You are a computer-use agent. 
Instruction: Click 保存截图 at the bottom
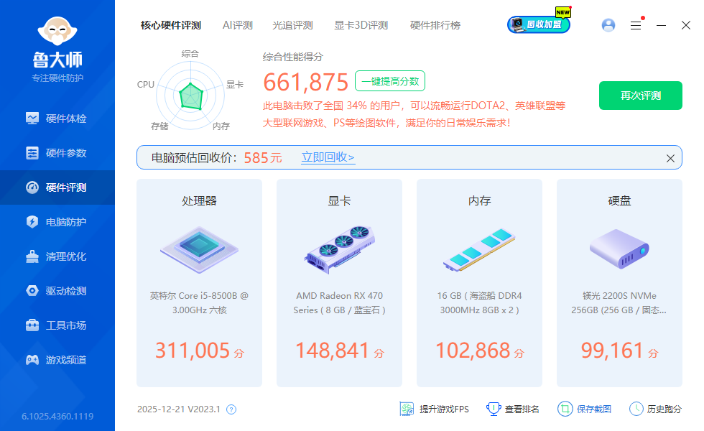tap(585, 409)
